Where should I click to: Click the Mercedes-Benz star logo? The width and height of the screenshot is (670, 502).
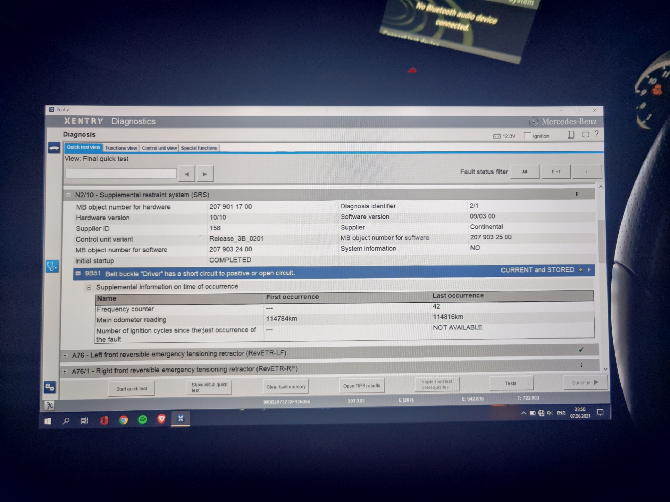[533, 122]
